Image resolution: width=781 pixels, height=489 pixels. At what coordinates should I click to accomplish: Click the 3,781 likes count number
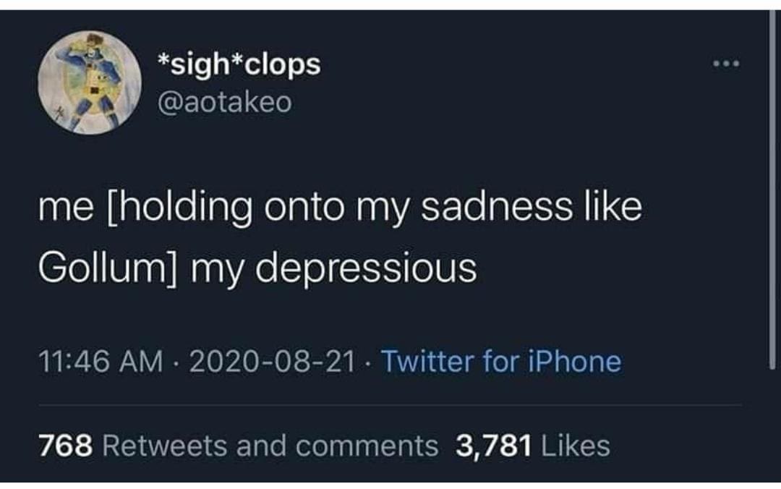click(494, 446)
